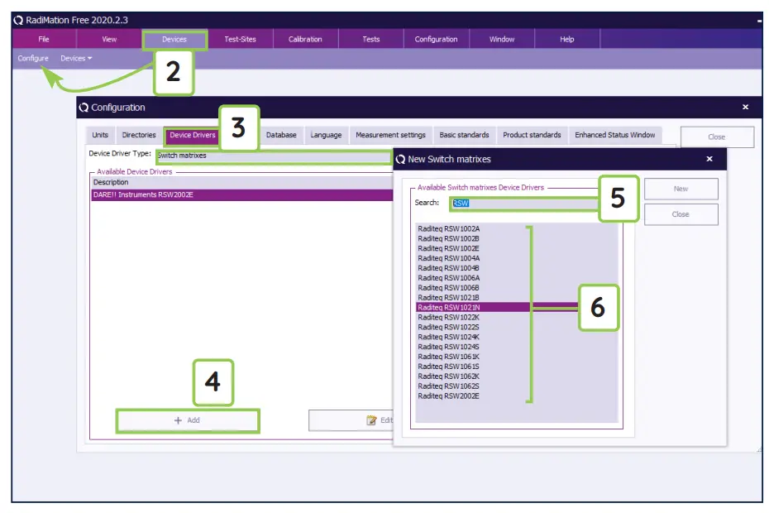Open the Test-Sites menu

(x=240, y=39)
